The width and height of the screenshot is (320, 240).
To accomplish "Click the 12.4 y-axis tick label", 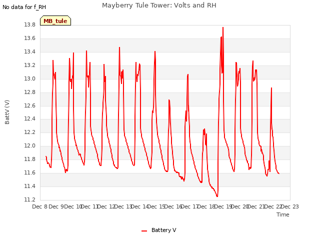I will coord(30,119).
